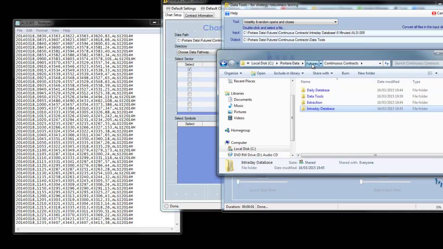Screen dimensions: 443x249
Task: Click Default Settings in Portara Charts window
Action: point(180,8)
